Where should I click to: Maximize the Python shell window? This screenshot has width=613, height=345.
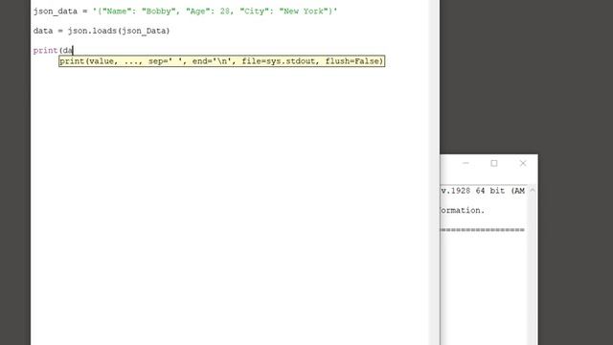click(494, 163)
